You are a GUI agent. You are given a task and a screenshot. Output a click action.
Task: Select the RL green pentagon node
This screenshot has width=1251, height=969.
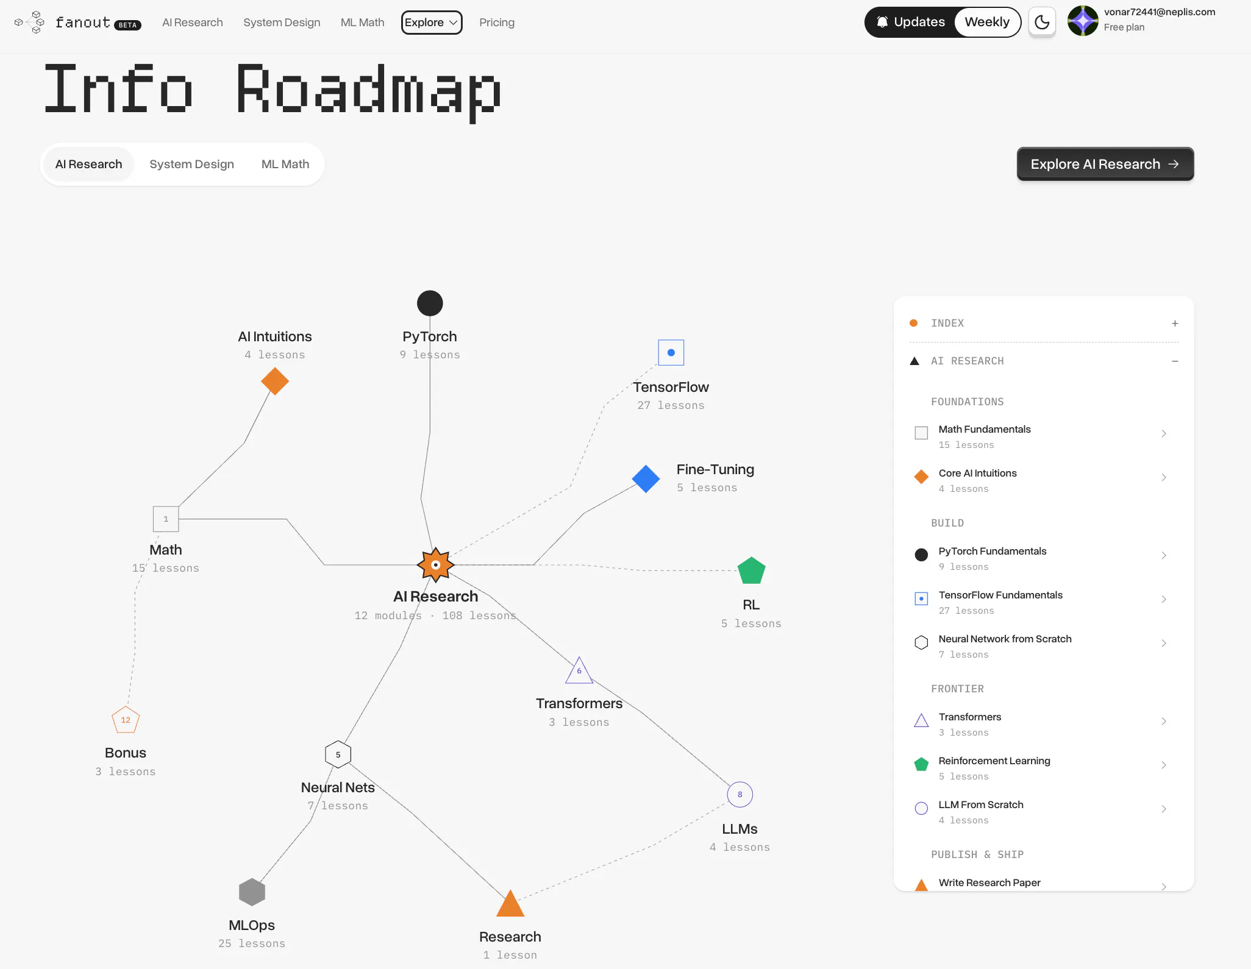(x=751, y=570)
